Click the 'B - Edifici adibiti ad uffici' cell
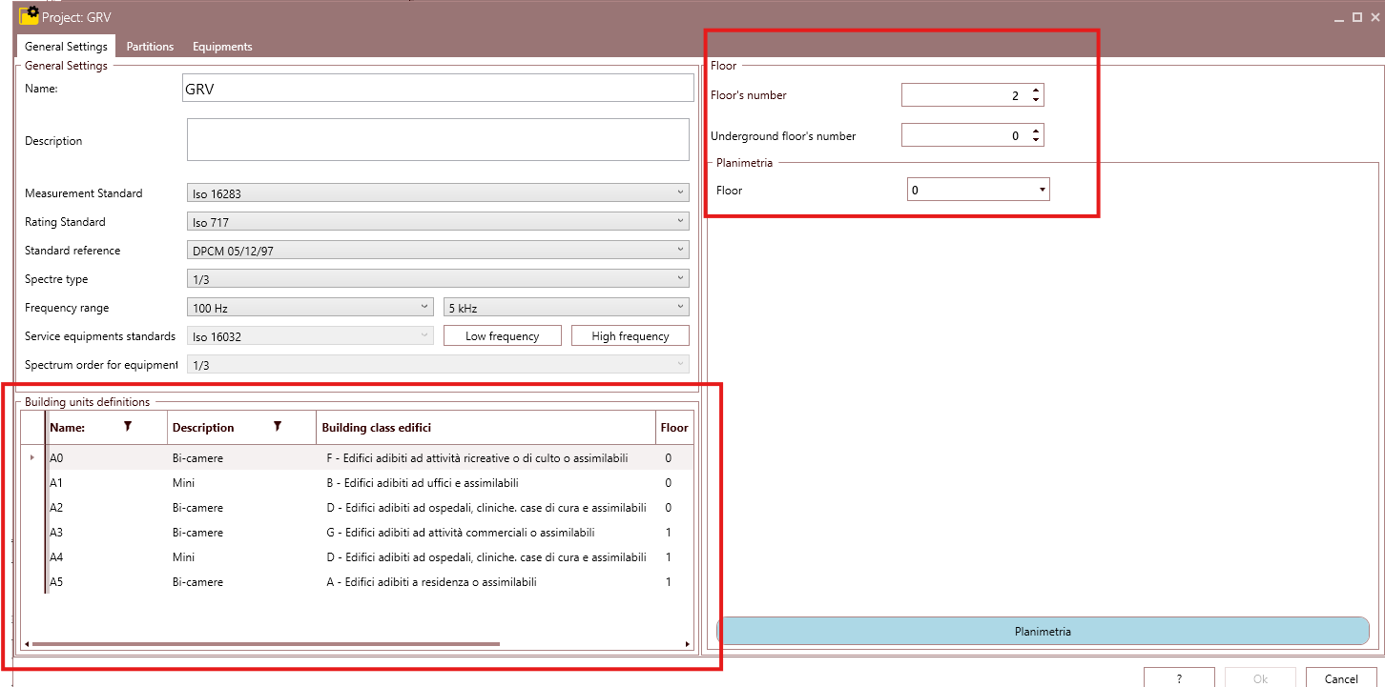The image size is (1385, 687). click(x=486, y=483)
